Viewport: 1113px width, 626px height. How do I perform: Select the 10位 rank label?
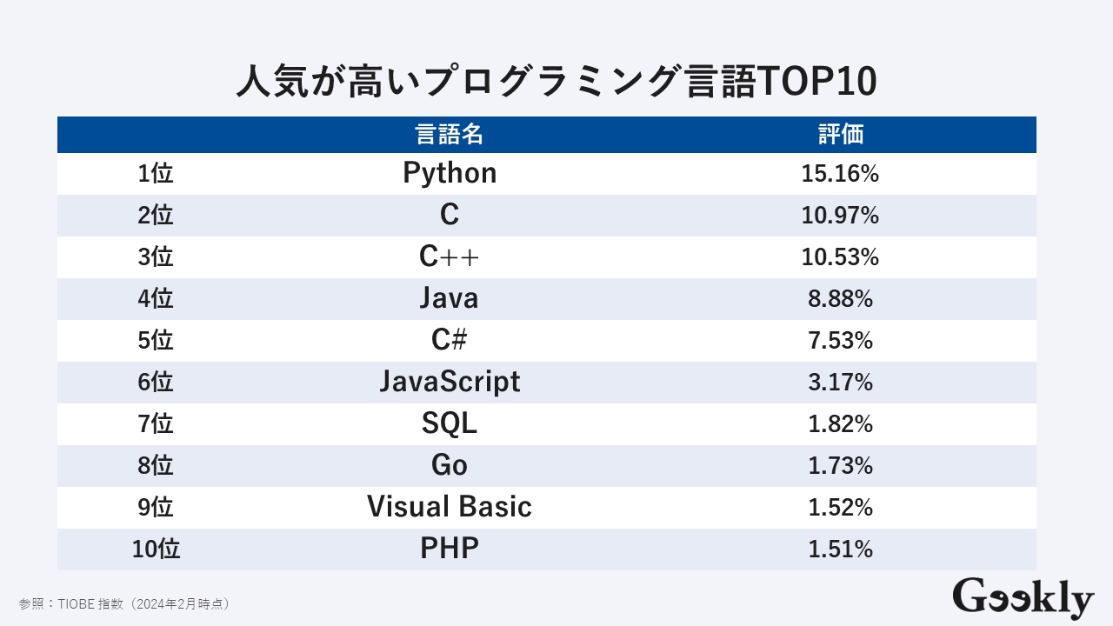(x=156, y=549)
